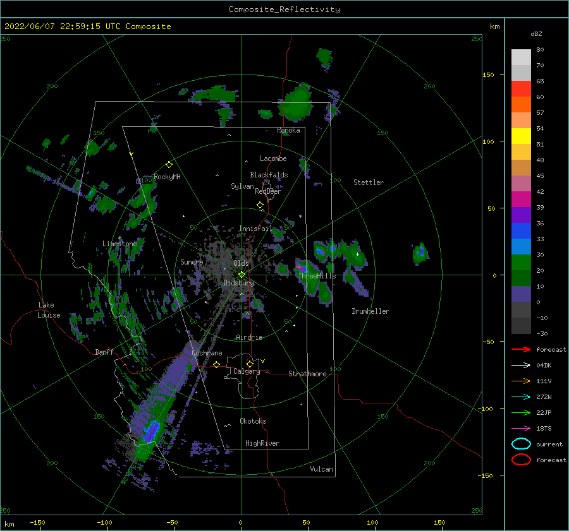Click the magenta 18TS arrow legend icon
The width and height of the screenshot is (569, 531).
coord(521,429)
